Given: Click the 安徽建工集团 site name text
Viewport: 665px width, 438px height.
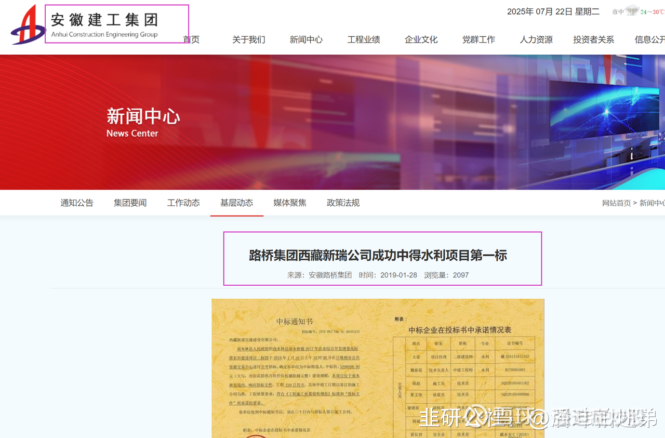Looking at the screenshot, I should 104,20.
